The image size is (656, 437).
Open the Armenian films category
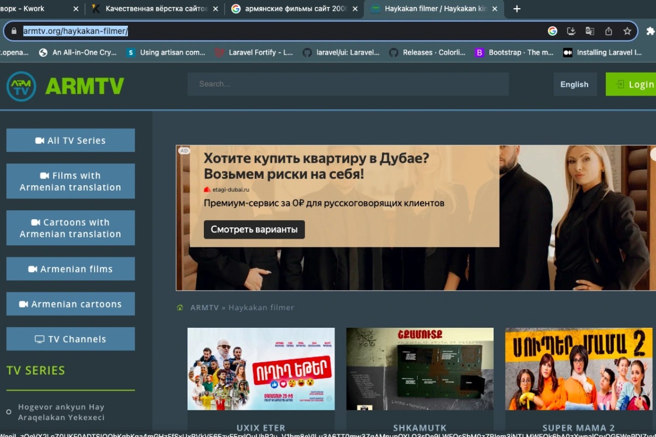pos(71,269)
